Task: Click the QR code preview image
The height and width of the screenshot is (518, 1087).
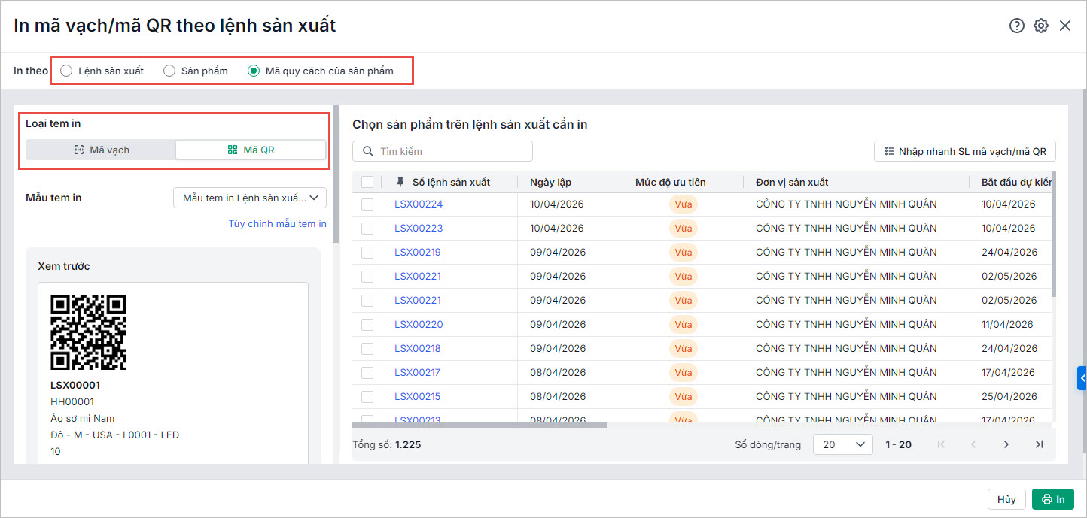Action: pyautogui.click(x=88, y=332)
